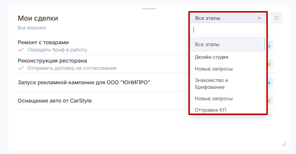Click the search field inside the stages dropdown
Screen dimensions: 296x154
click(x=228, y=30)
